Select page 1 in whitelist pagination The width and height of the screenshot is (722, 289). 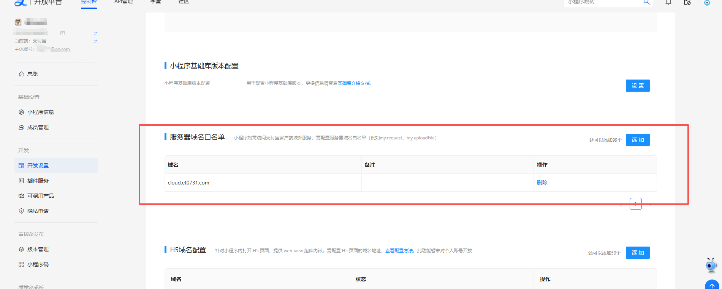(635, 204)
